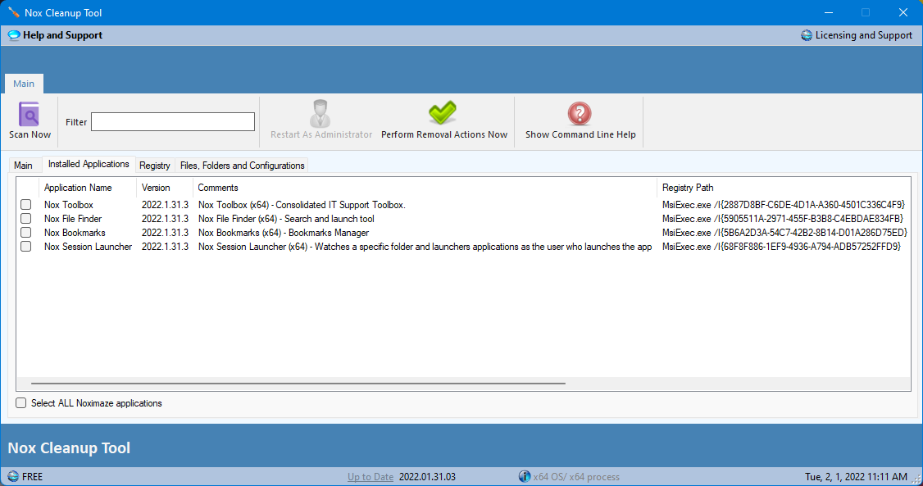Viewport: 923px width, 486px height.
Task: Click the Restart As Administrator user icon
Action: click(x=321, y=113)
